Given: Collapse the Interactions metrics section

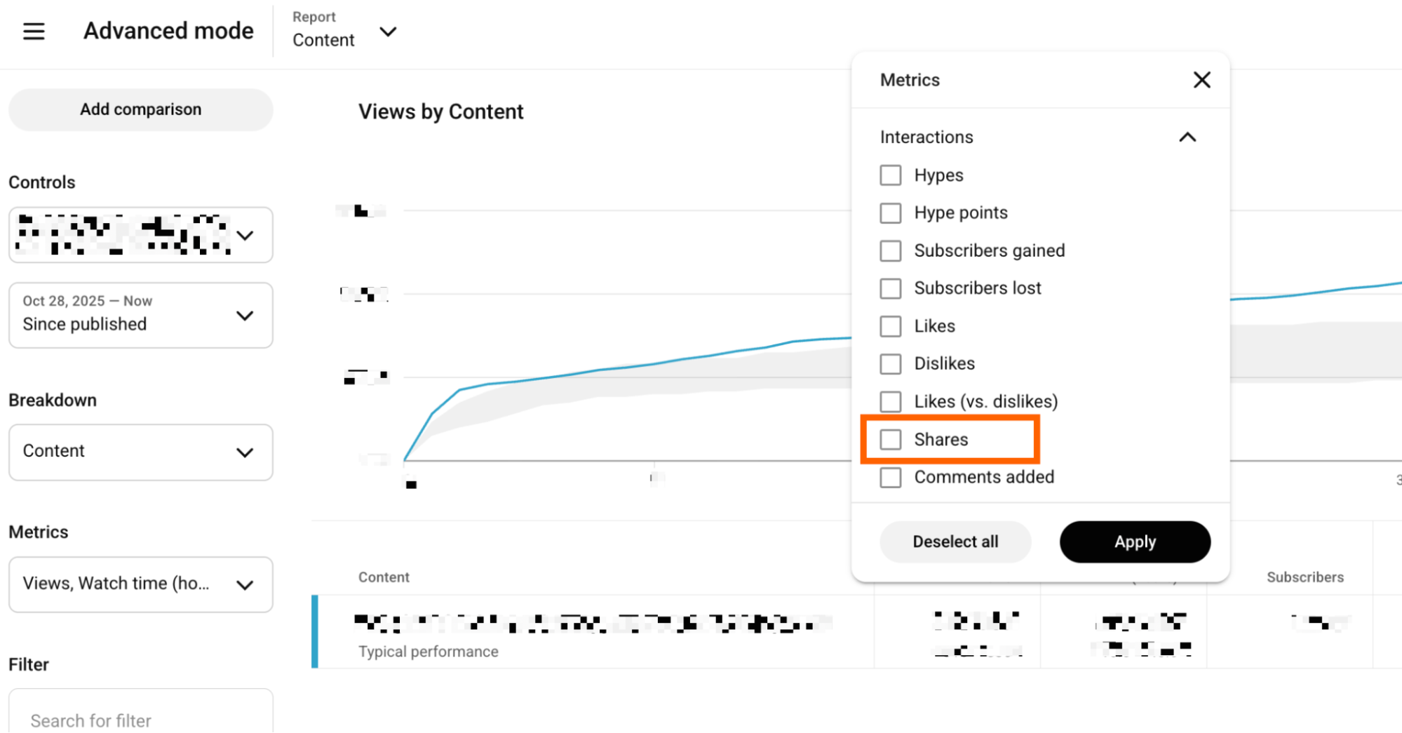Looking at the screenshot, I should [1187, 137].
